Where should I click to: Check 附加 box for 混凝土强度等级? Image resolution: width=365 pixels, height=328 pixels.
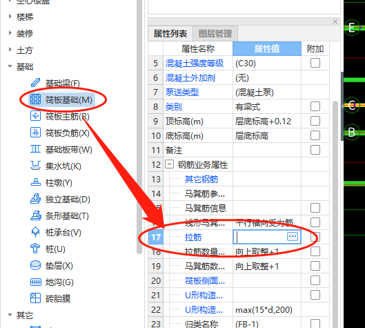click(315, 63)
